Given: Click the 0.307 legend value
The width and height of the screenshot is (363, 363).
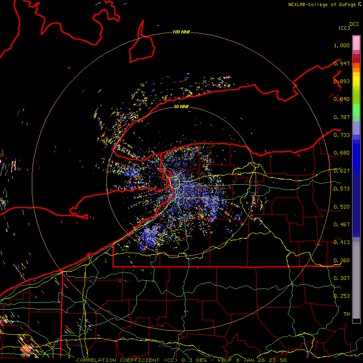Looking at the screenshot, I should pyautogui.click(x=342, y=278).
